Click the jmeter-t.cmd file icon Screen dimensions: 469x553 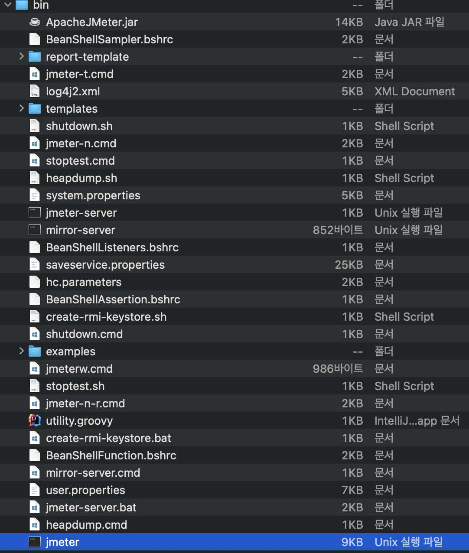(x=35, y=74)
